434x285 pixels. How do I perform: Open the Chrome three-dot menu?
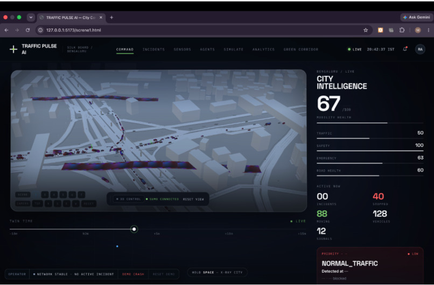click(429, 30)
